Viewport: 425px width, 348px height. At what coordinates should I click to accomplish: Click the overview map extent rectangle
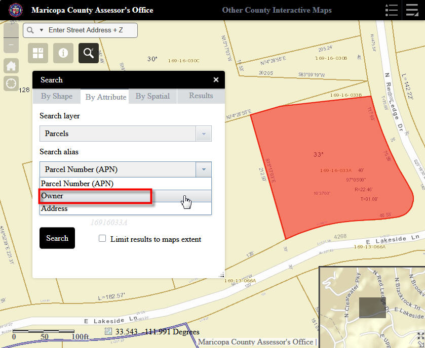[372, 308]
